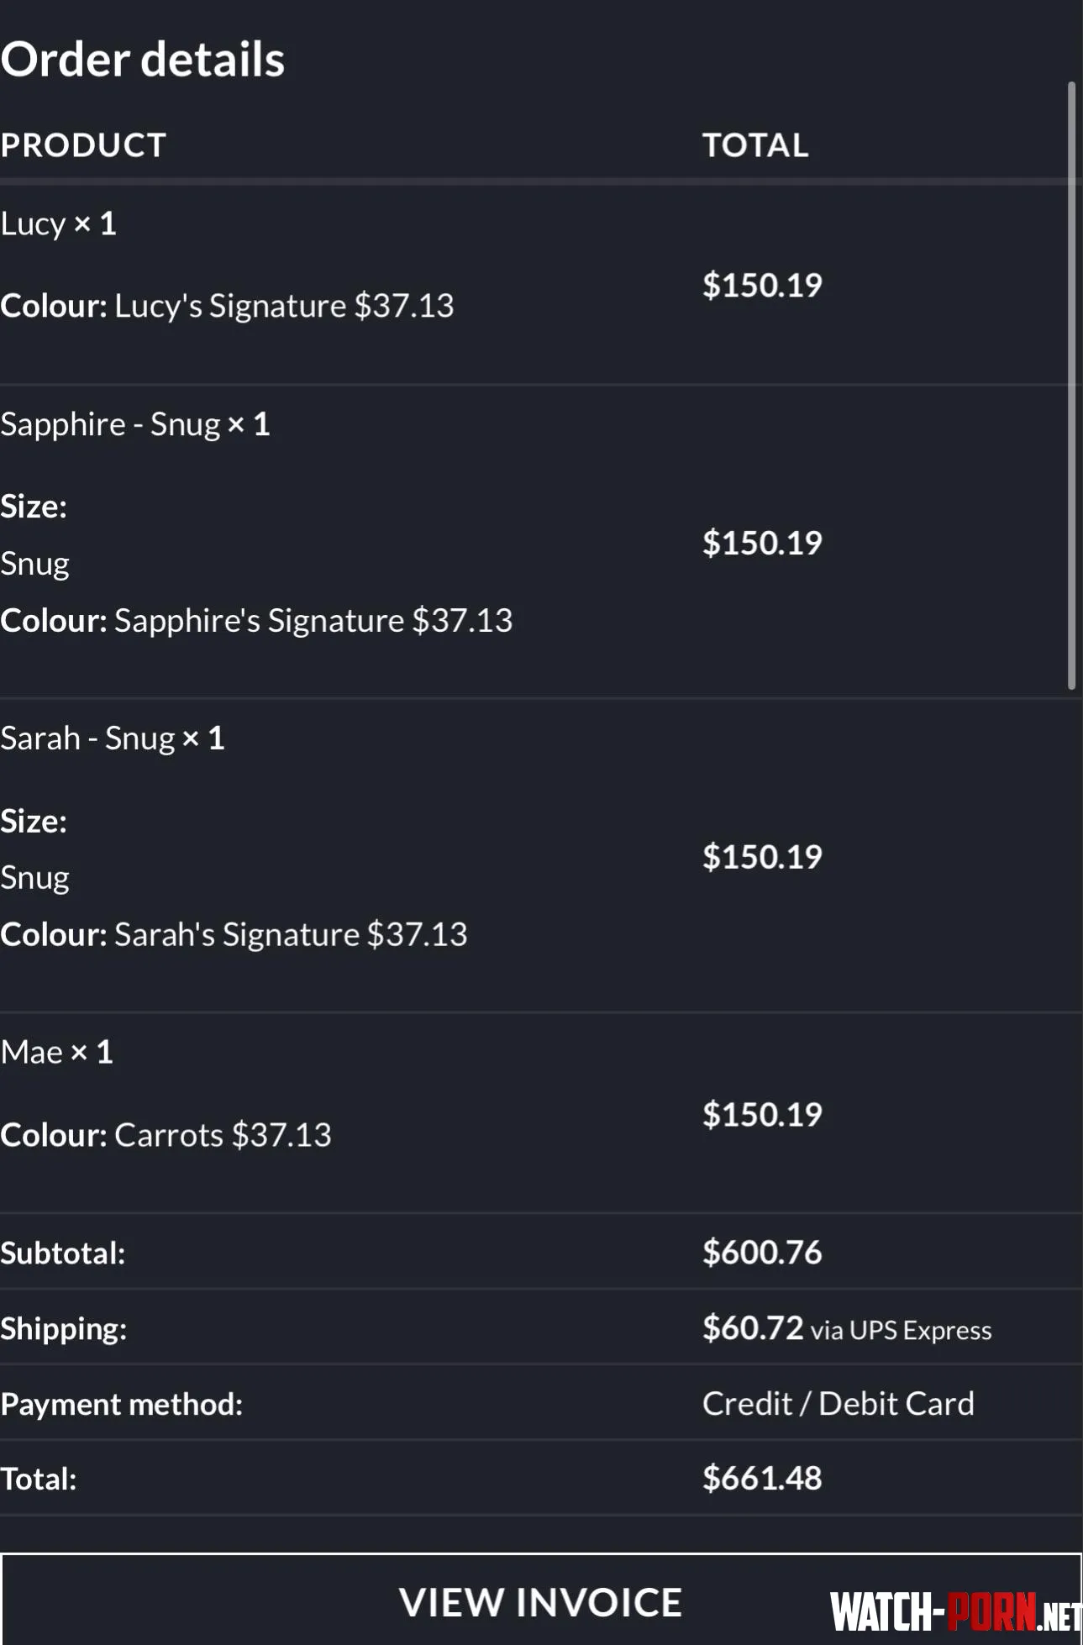Open the View Invoice button
1083x1645 pixels.
point(540,1600)
